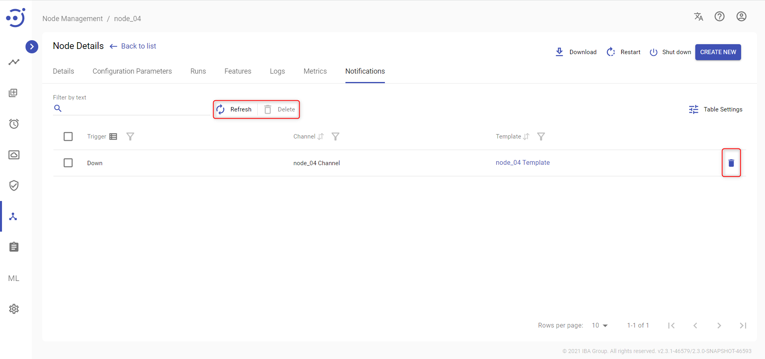Open the ML section in sidebar
765x359 pixels.
coord(14,278)
